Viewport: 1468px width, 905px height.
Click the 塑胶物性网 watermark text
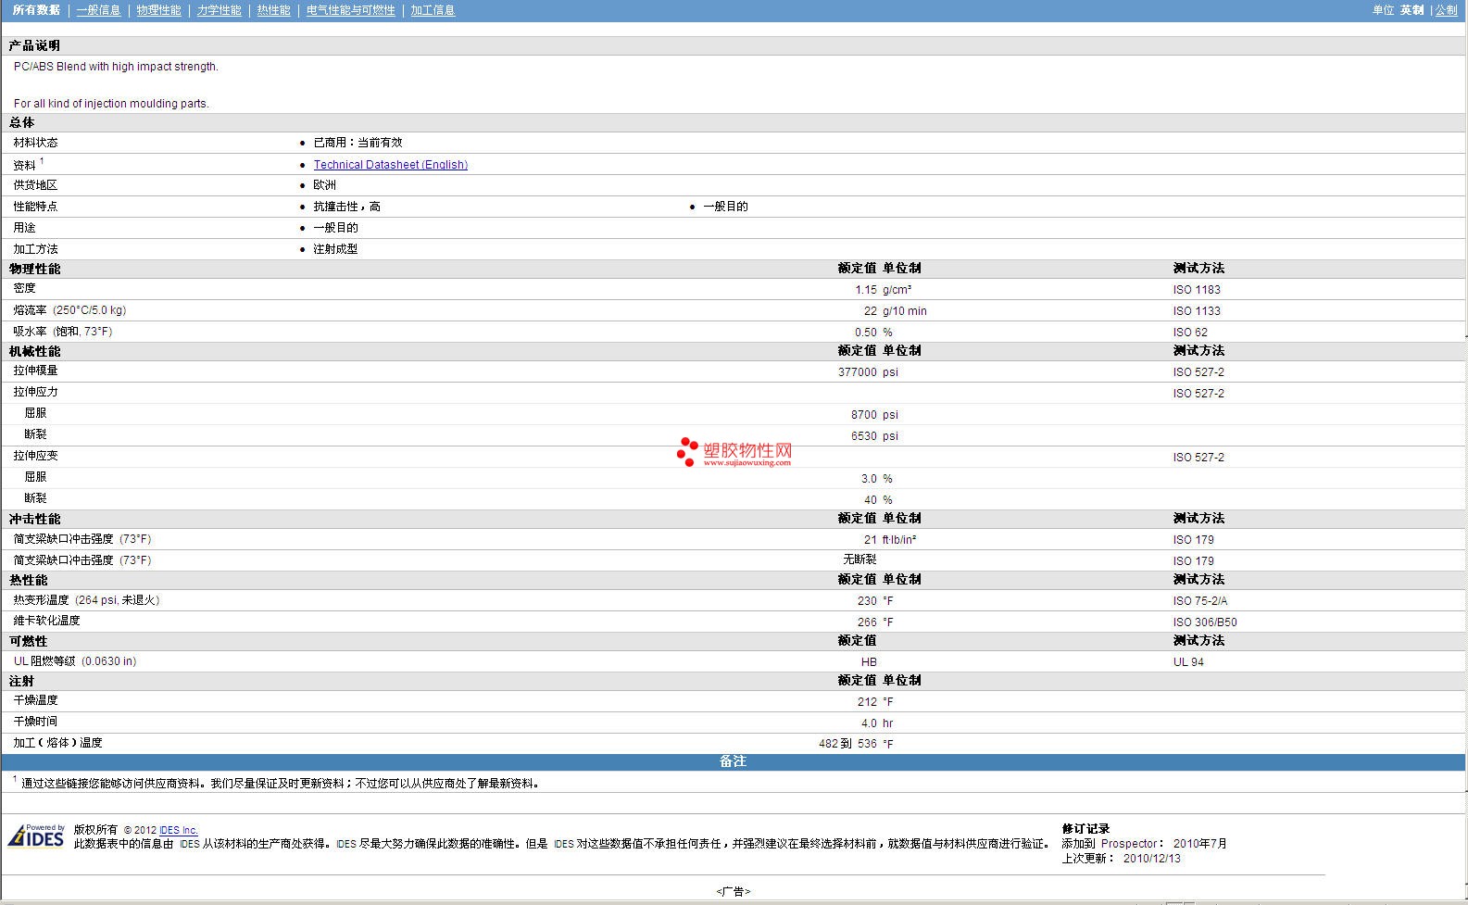[747, 450]
